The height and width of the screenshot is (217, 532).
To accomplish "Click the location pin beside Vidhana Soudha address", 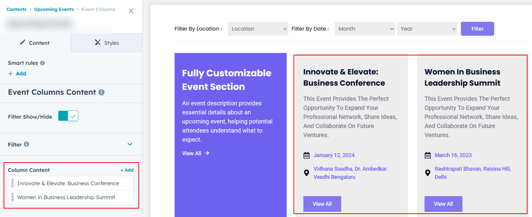I will [x=307, y=173].
